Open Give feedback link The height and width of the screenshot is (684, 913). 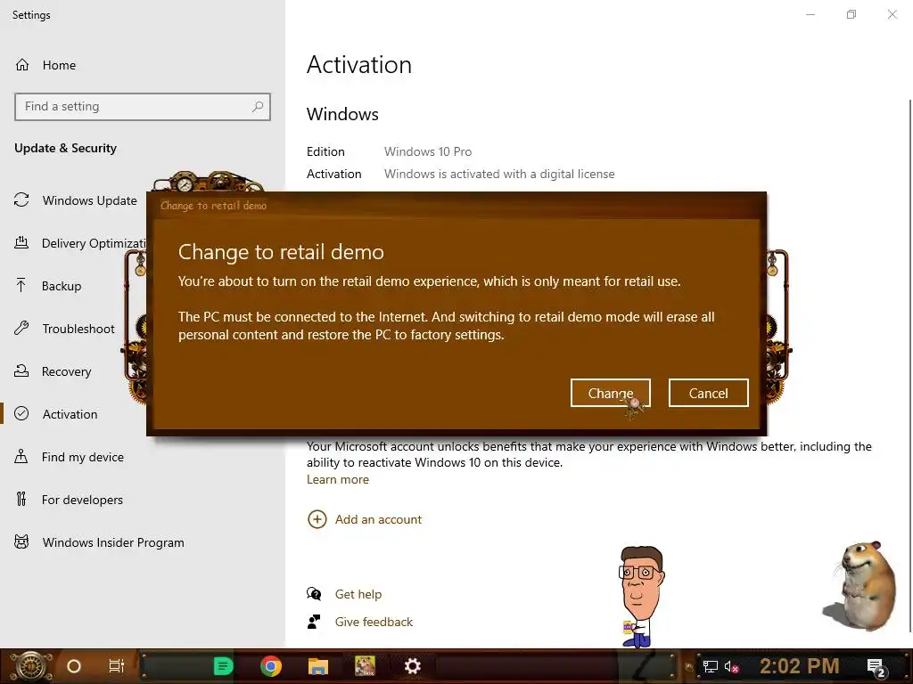tap(374, 623)
